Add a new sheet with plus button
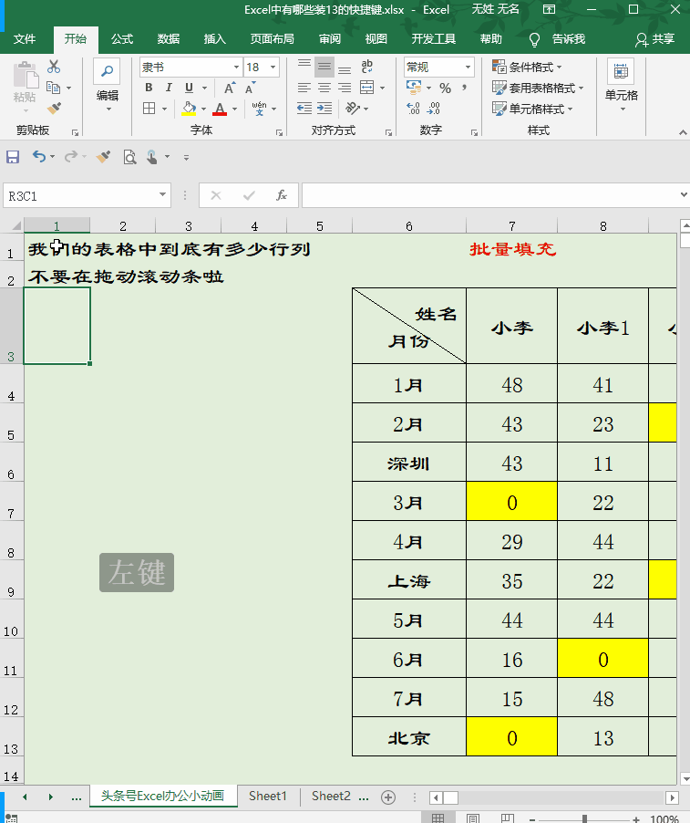This screenshot has height=823, width=690. [388, 797]
